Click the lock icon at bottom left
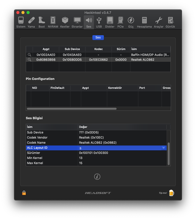The height and width of the screenshot is (219, 196). [x=24, y=193]
